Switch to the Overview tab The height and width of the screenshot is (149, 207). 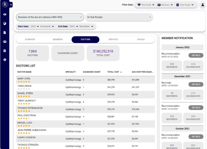pos(30,40)
